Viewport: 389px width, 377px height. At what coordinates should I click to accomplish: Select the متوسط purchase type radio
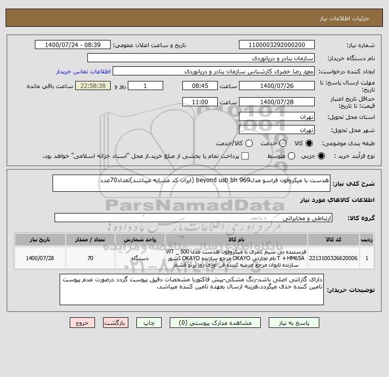[x=291, y=156]
